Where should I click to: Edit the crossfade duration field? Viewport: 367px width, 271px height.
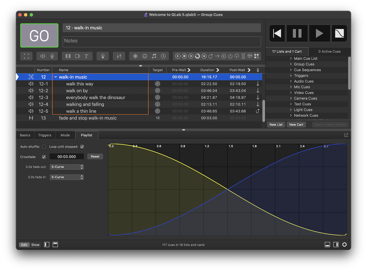coord(66,156)
